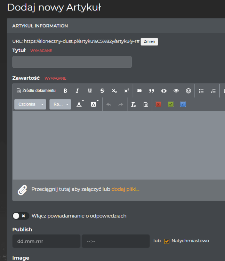Click the remove formatting icon
This screenshot has height=261, width=225.
point(133,104)
